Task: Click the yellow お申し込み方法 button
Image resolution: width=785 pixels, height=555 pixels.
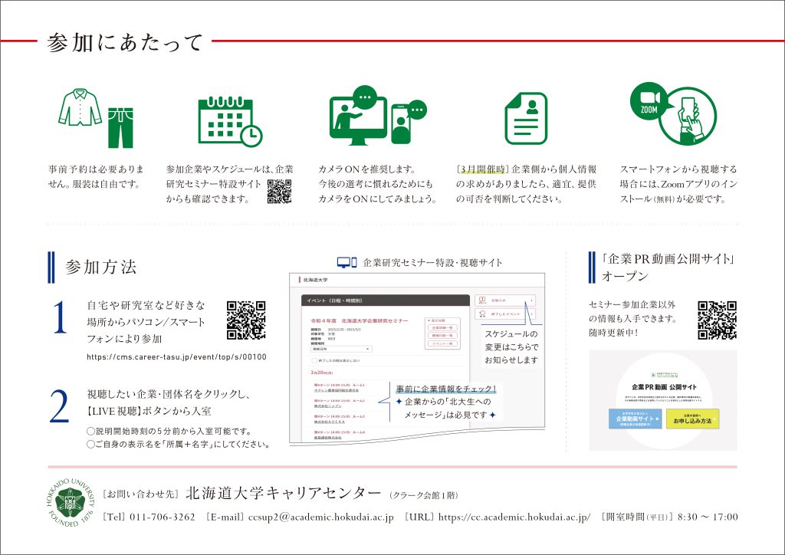Action: [692, 419]
